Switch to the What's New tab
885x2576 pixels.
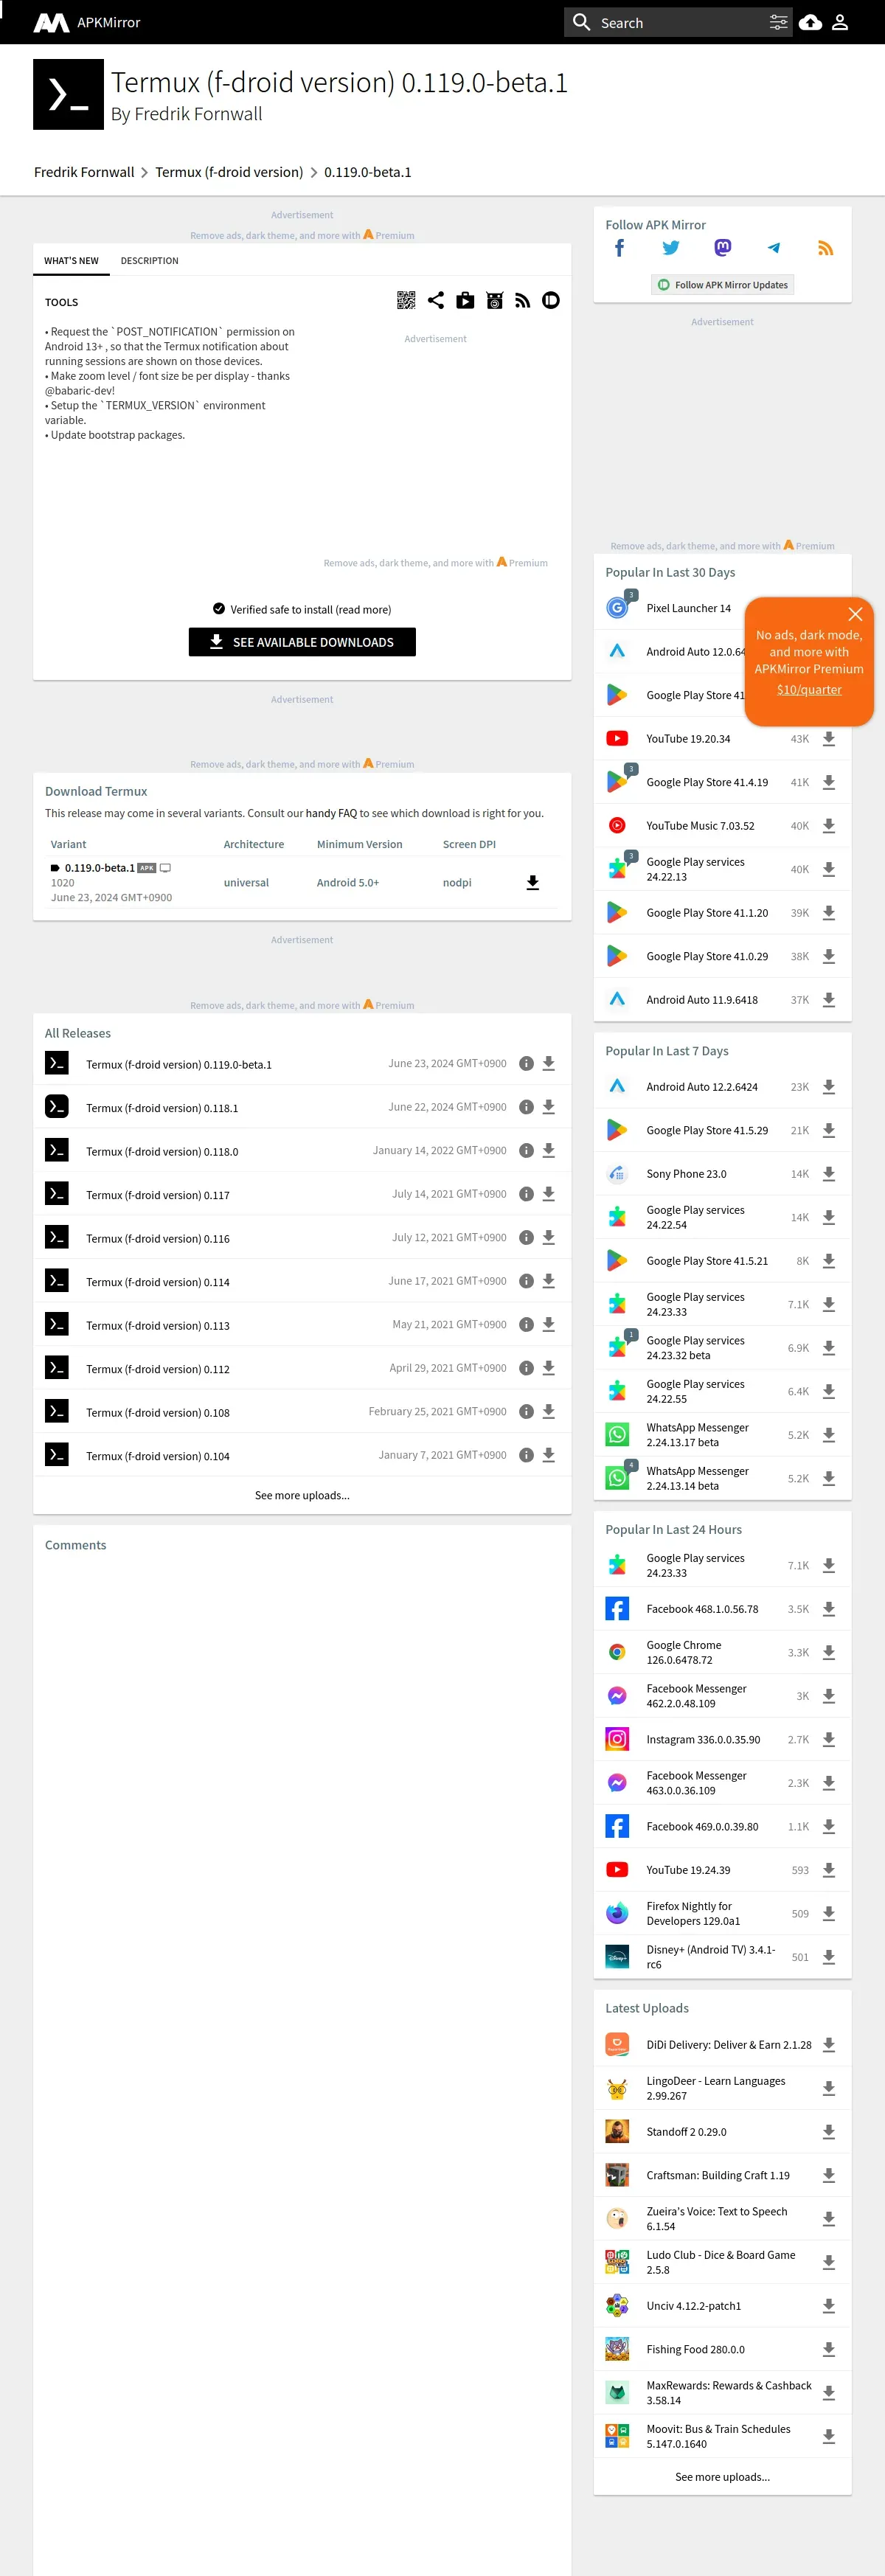tap(71, 261)
